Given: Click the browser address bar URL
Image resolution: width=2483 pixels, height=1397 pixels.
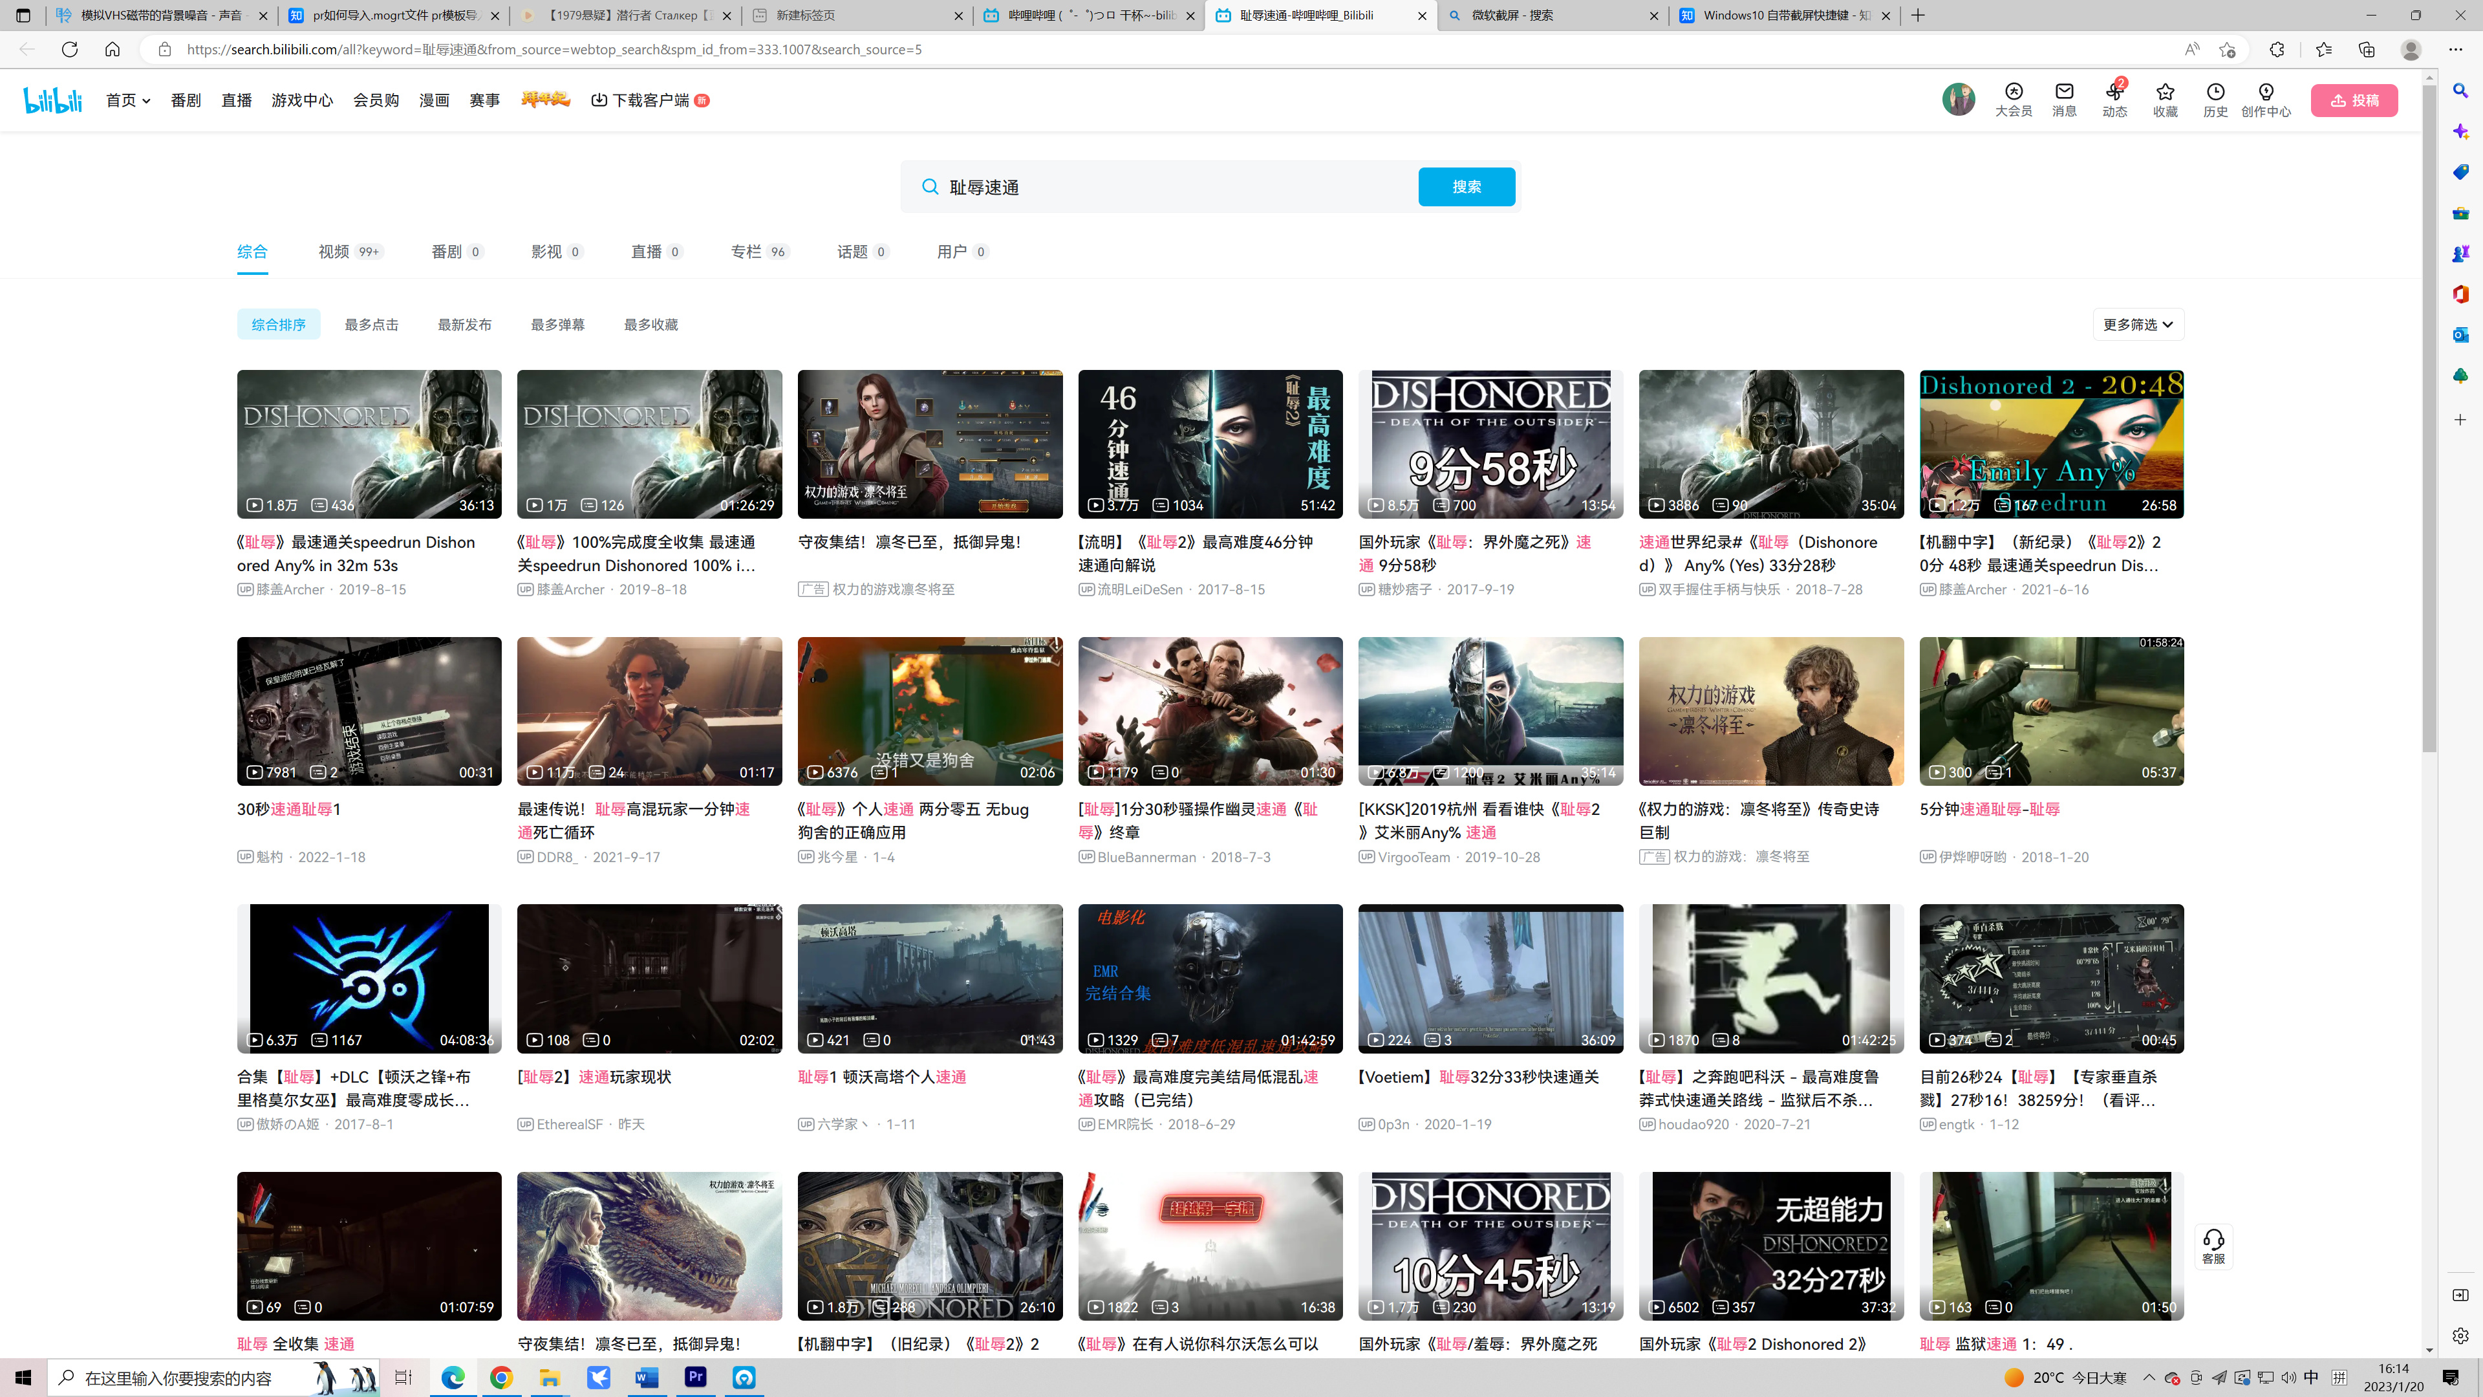Looking at the screenshot, I should pyautogui.click(x=554, y=49).
